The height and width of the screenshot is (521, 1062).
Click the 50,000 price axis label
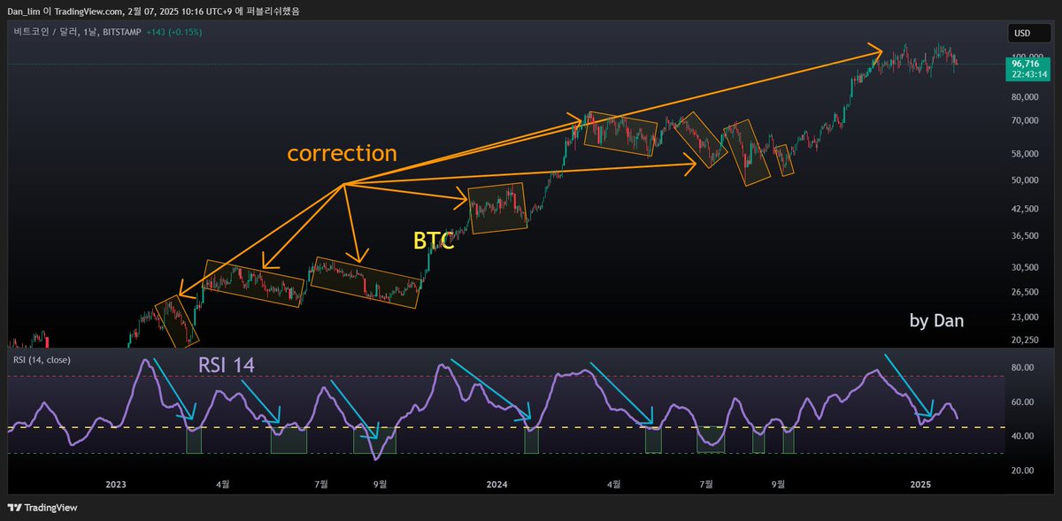tap(1025, 180)
